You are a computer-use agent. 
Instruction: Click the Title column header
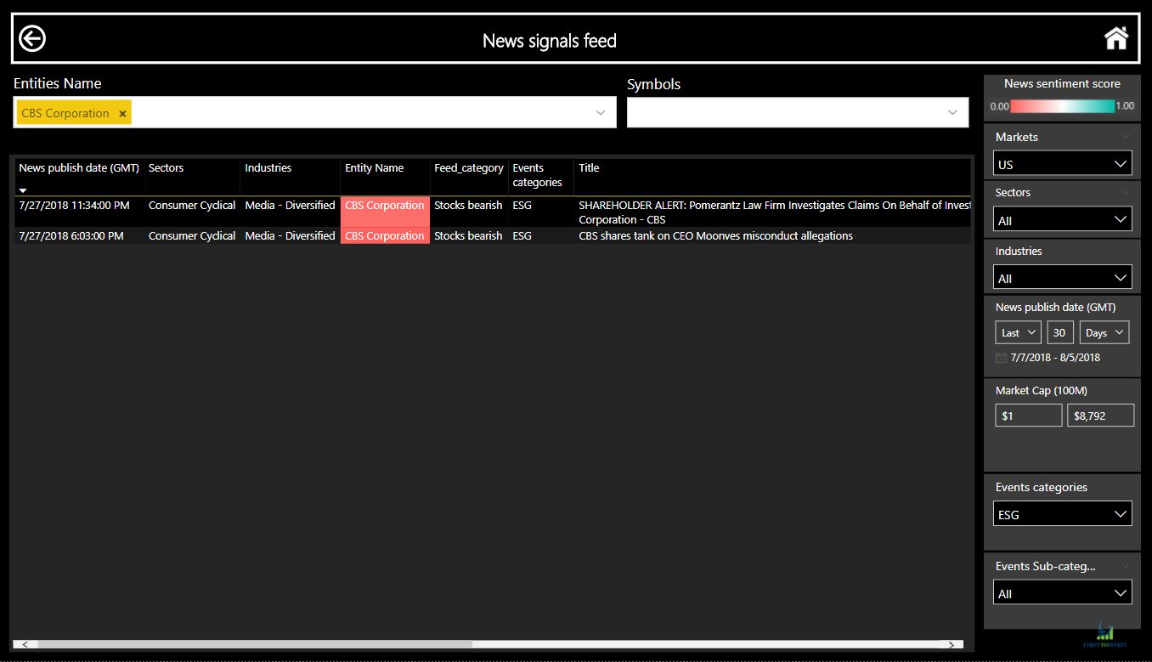[x=589, y=168]
